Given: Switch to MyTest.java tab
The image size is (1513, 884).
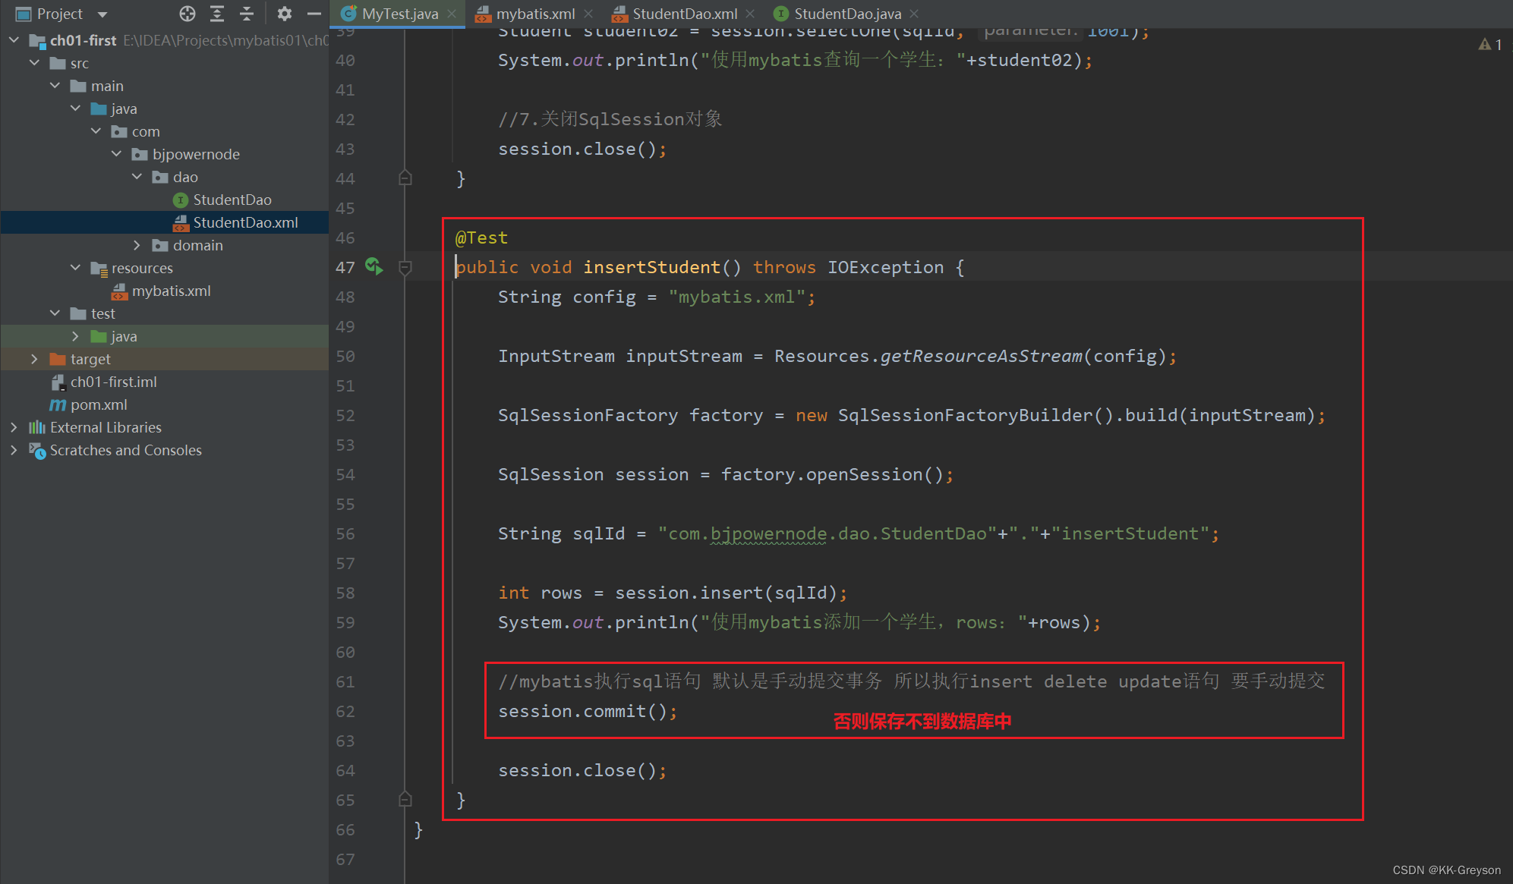Looking at the screenshot, I should (x=400, y=14).
